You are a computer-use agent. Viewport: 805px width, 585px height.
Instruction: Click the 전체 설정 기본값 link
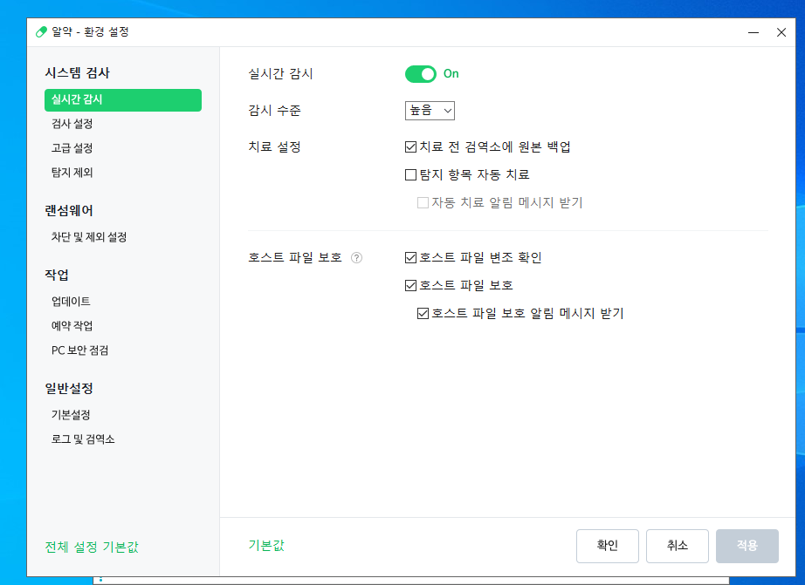[x=92, y=547]
